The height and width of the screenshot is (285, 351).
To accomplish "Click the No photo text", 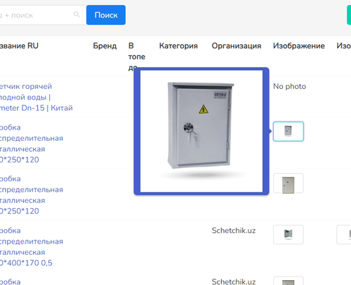I will click(289, 86).
